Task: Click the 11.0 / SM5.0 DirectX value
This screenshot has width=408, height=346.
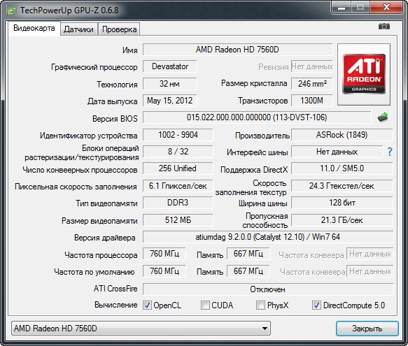Action: (x=342, y=168)
